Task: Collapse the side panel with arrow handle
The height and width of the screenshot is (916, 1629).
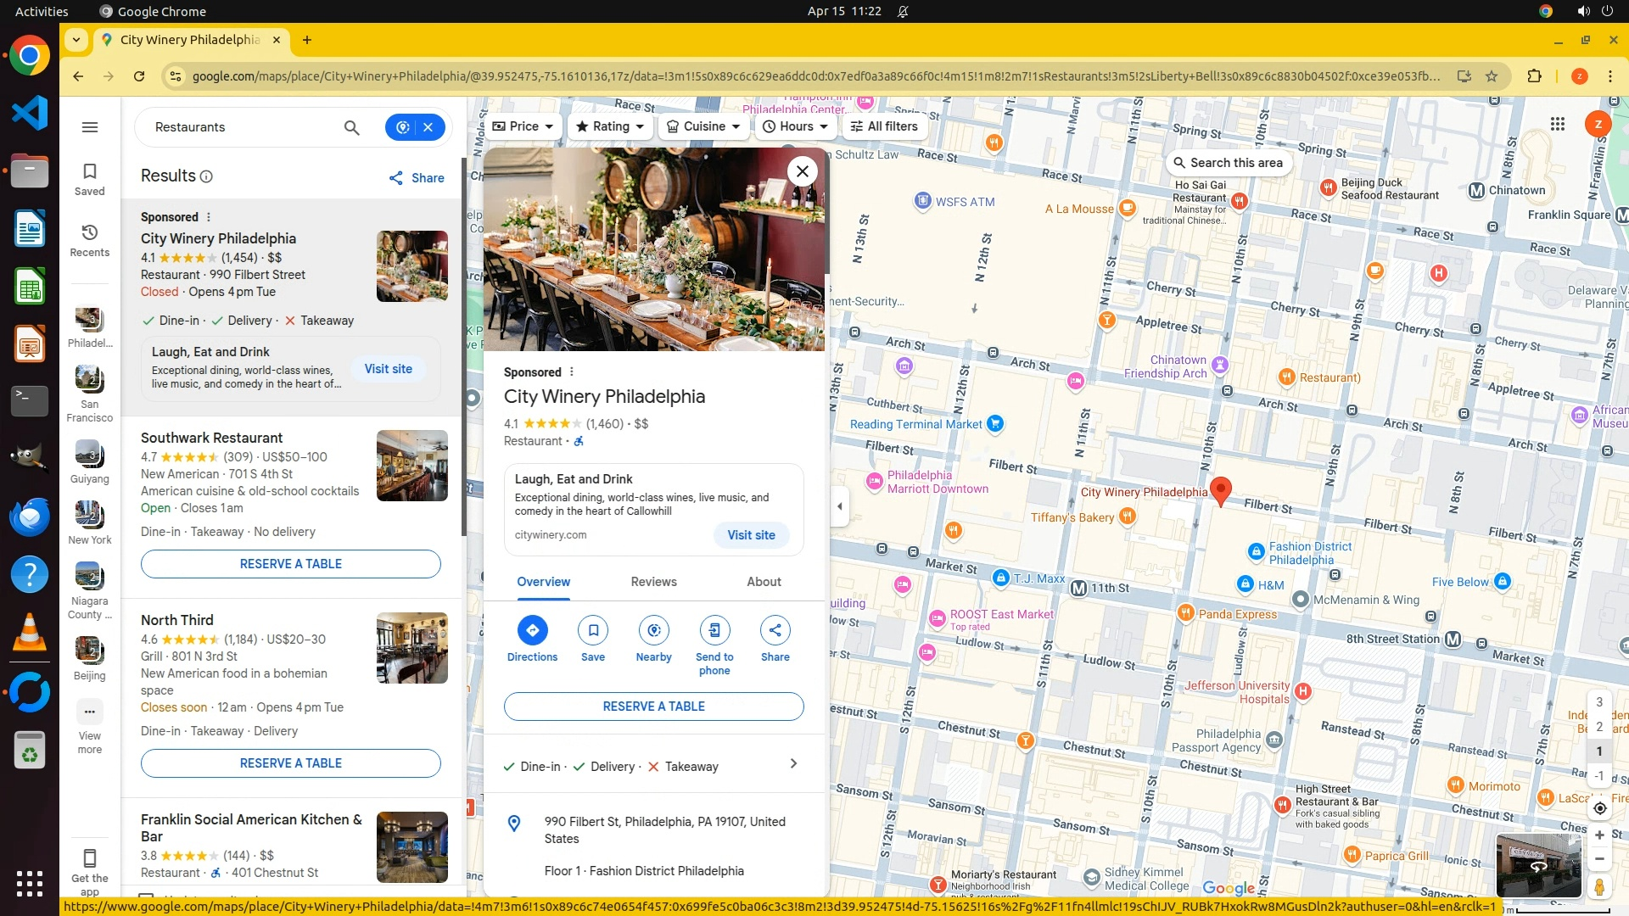Action: [x=839, y=506]
